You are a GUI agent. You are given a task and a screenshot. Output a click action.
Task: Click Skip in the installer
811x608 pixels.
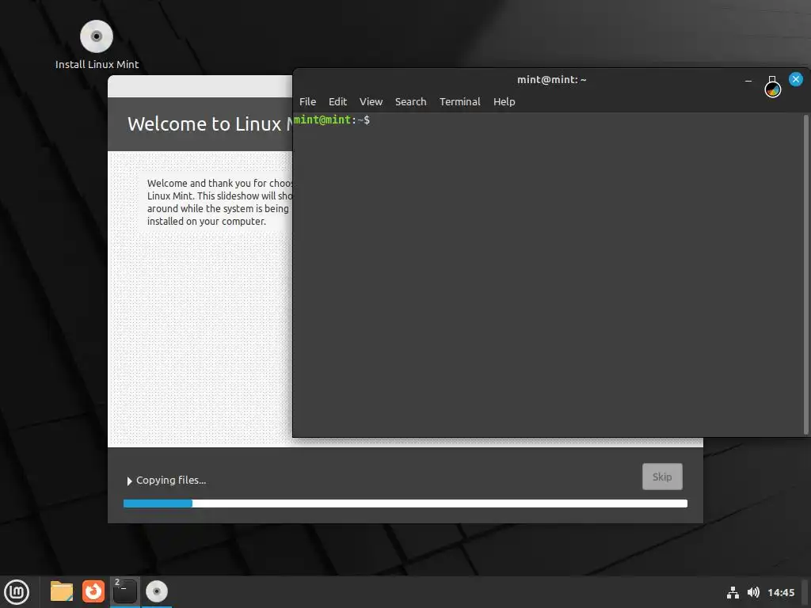(x=662, y=477)
